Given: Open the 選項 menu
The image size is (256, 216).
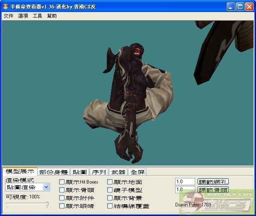Looking at the screenshot, I should tap(23, 16).
